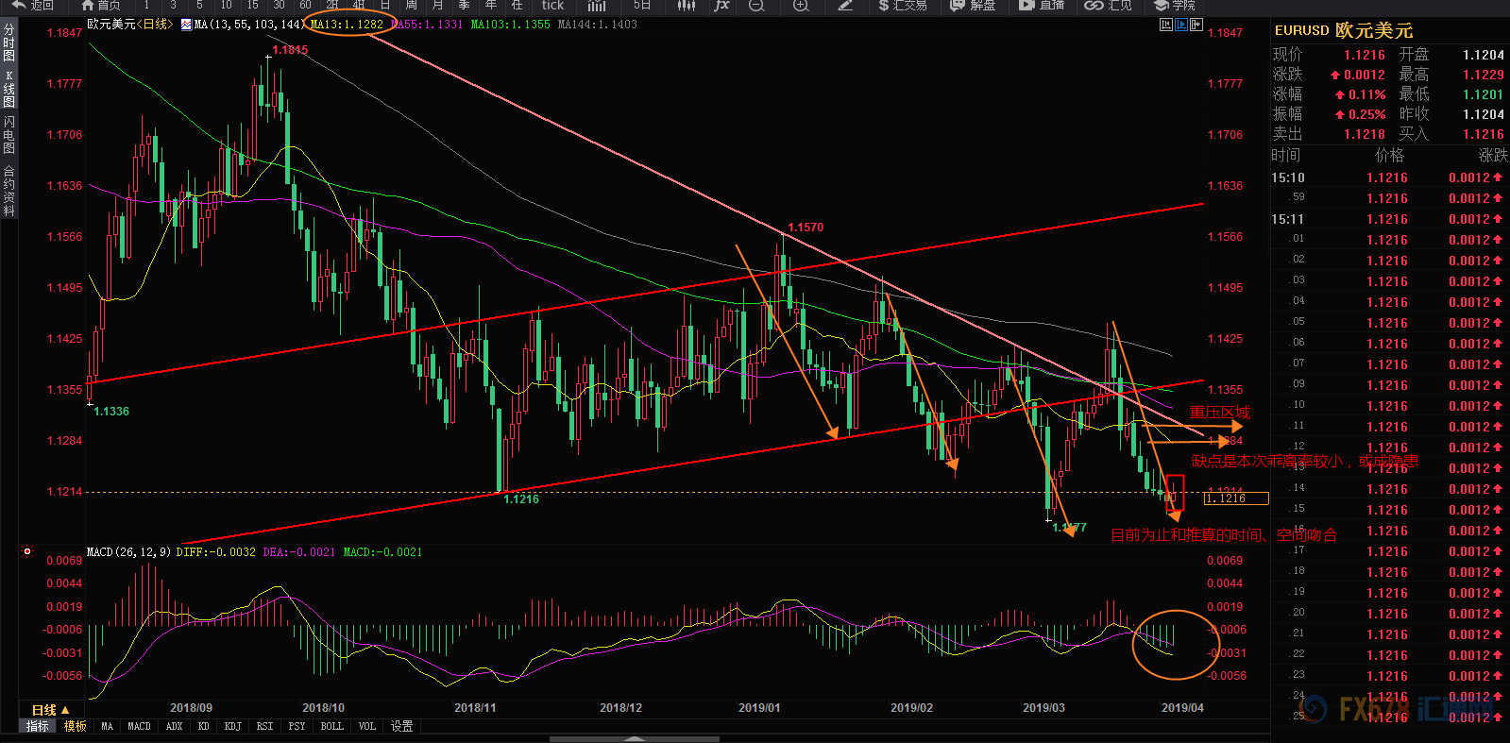Click the 15:10 time row
This screenshot has width=1510, height=743.
(x=1388, y=177)
